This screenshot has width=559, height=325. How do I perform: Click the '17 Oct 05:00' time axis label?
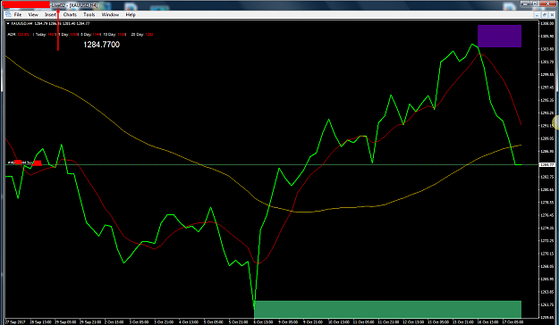coord(512,321)
